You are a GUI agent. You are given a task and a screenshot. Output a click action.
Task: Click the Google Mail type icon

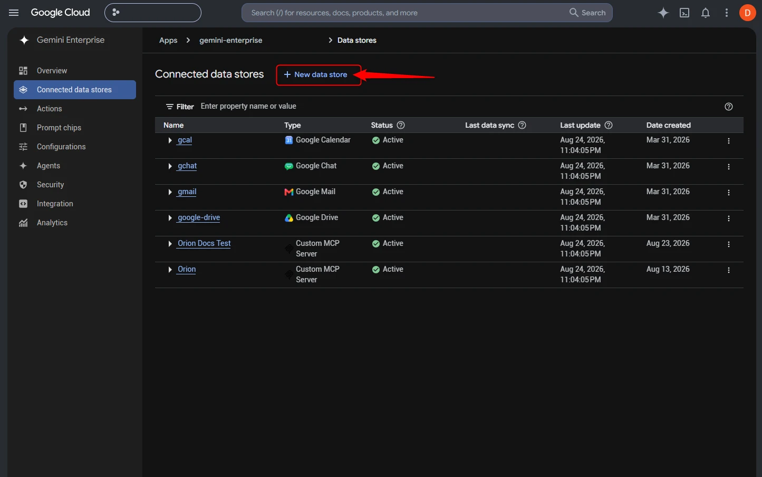(x=289, y=192)
